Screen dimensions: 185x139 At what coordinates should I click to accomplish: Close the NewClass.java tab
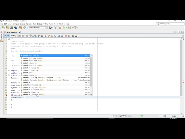[19, 32]
